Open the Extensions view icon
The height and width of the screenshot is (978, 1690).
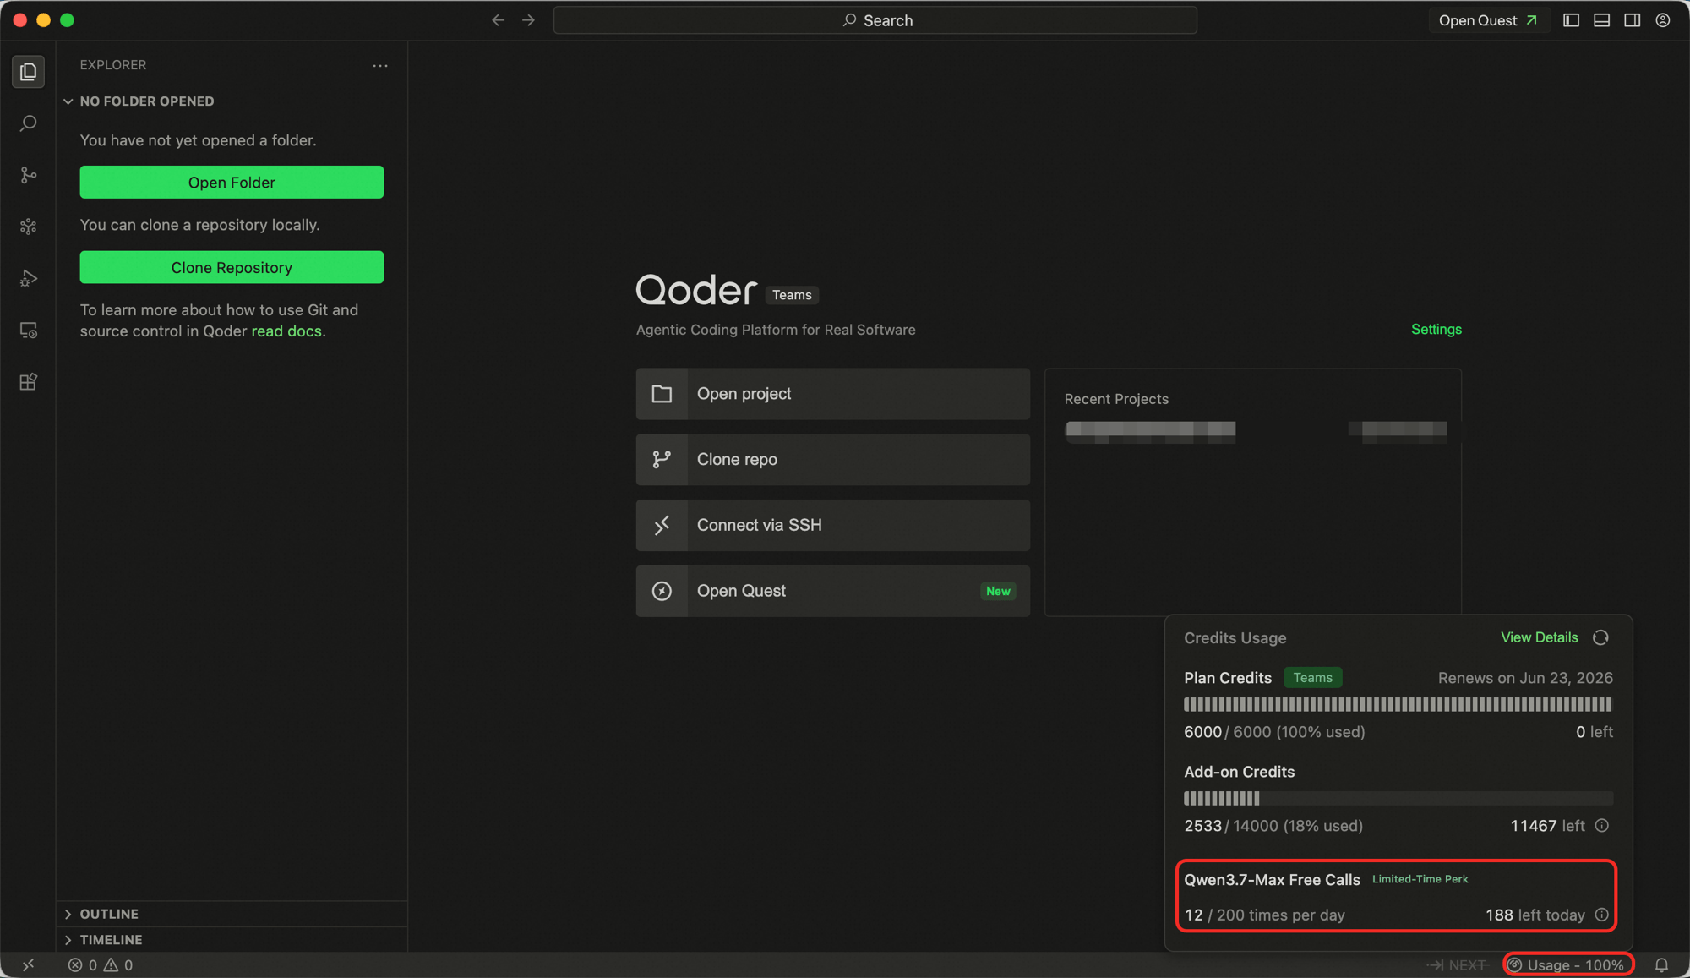[28, 382]
